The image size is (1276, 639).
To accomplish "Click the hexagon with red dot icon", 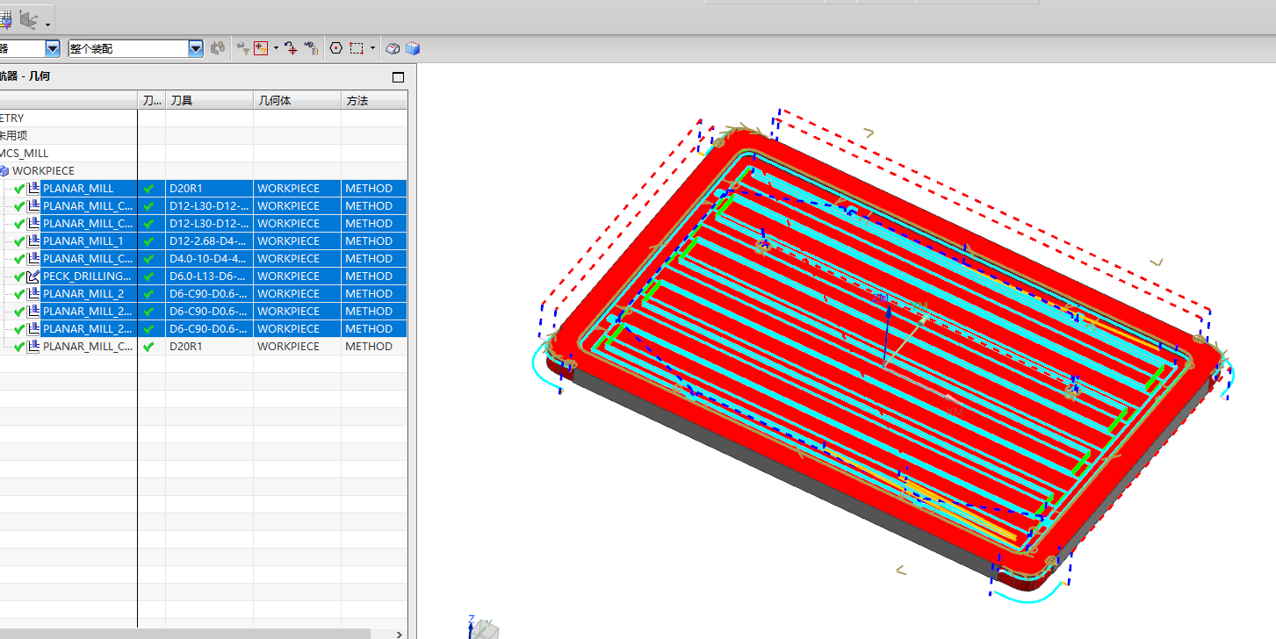I will pos(336,48).
